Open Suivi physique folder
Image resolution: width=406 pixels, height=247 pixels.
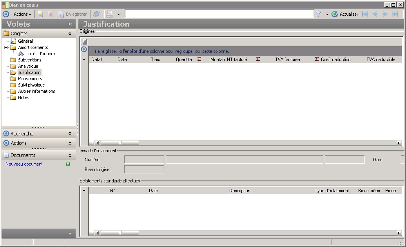31,85
